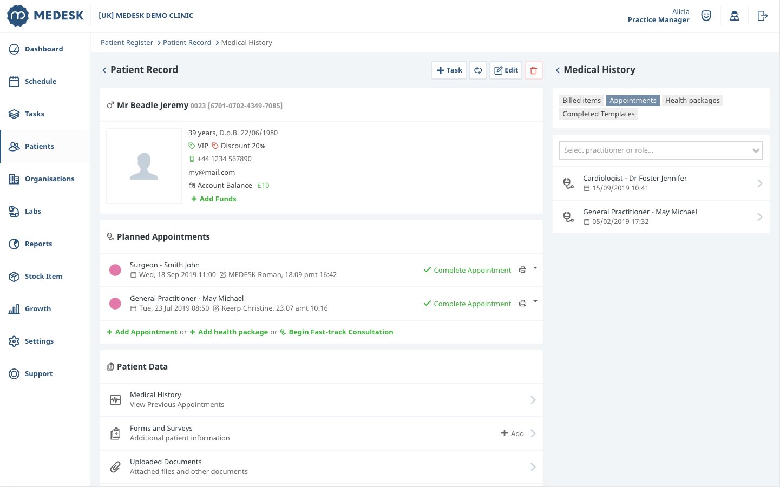Expand options for the General Practitioner appointment
This screenshot has height=487, width=780.
(x=535, y=302)
